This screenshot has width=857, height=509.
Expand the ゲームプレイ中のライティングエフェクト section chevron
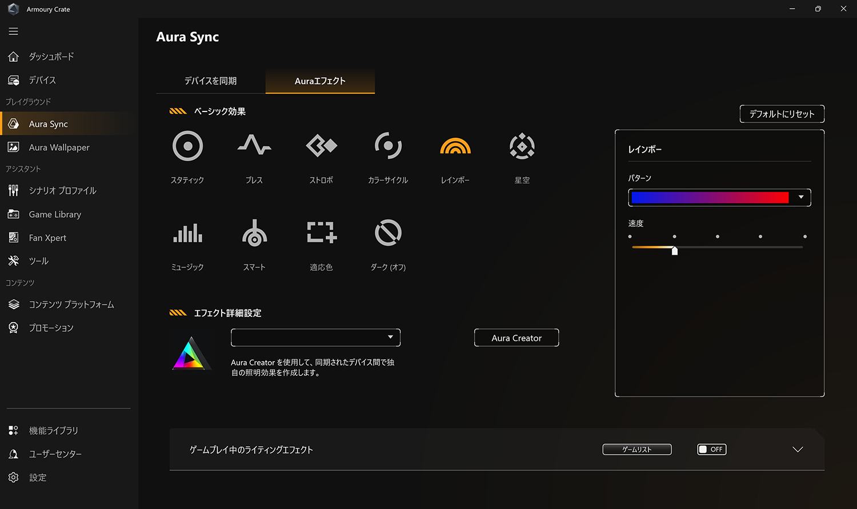pos(798,450)
